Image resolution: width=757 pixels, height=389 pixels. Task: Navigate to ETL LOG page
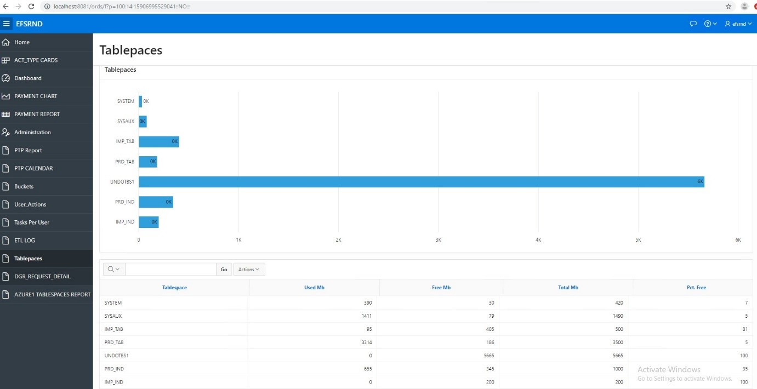point(25,241)
